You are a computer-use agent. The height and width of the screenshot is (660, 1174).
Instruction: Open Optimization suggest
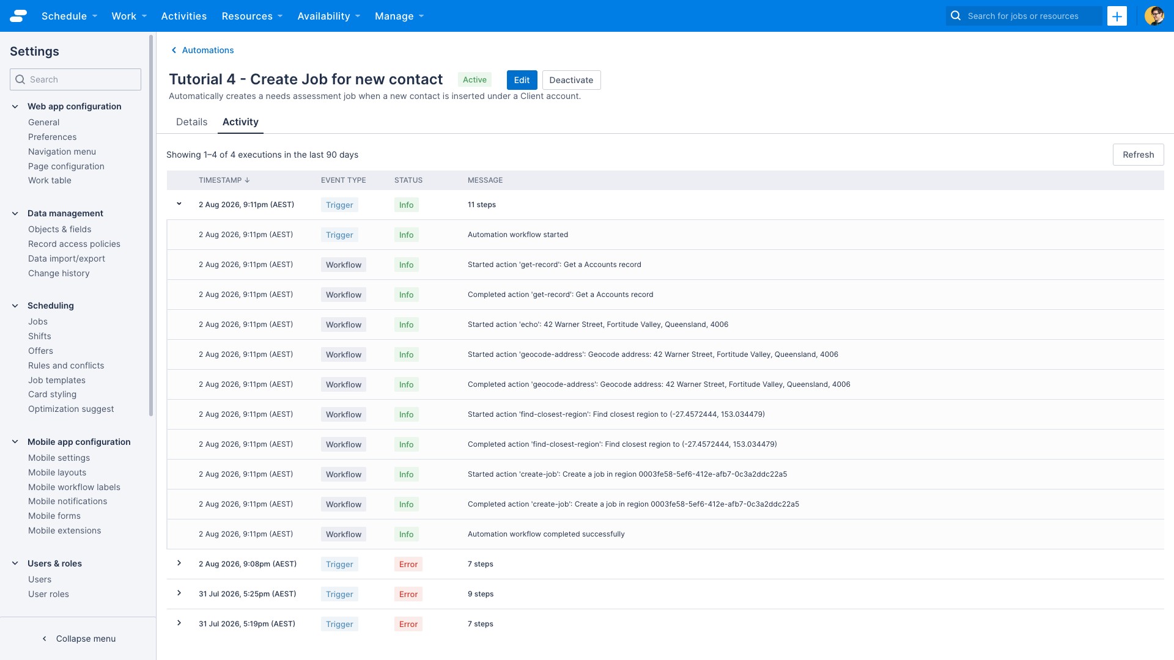71,409
